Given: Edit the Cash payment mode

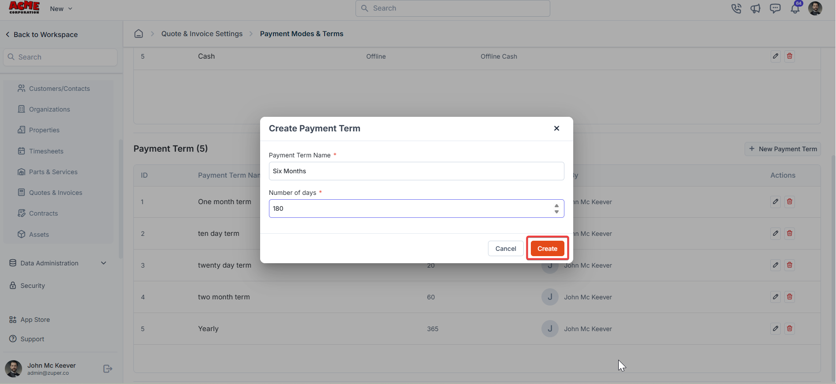Looking at the screenshot, I should (x=775, y=56).
